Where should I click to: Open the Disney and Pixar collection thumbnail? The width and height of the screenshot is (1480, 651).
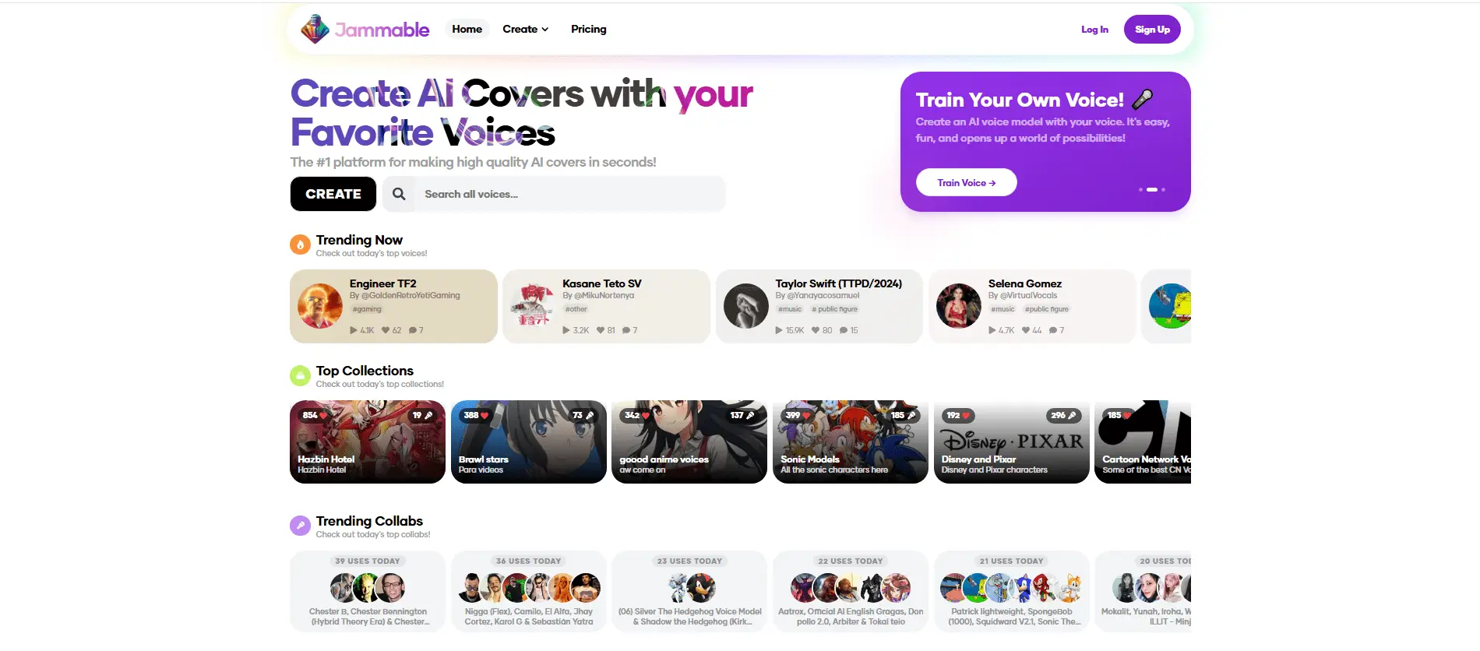pyautogui.click(x=1011, y=442)
